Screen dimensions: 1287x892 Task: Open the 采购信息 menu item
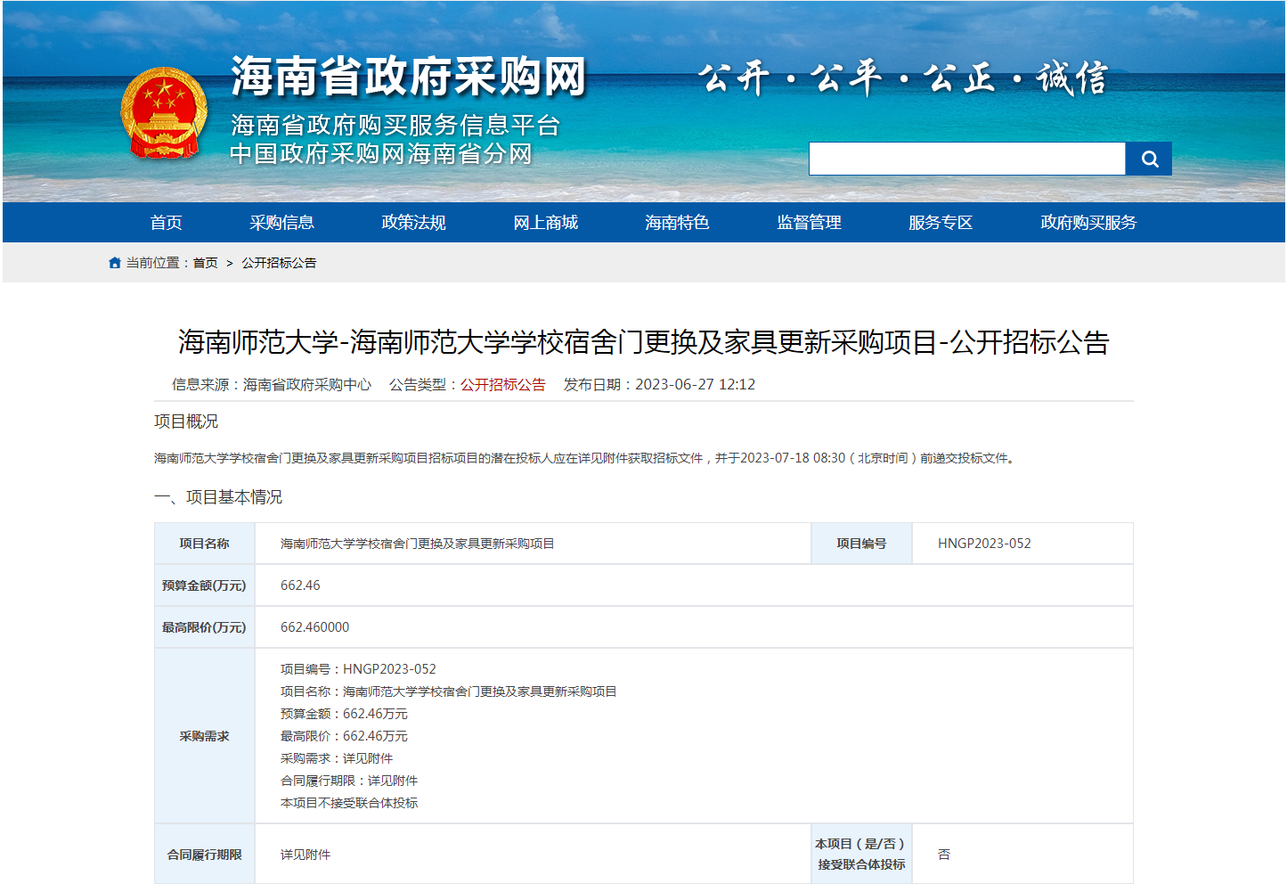(281, 223)
